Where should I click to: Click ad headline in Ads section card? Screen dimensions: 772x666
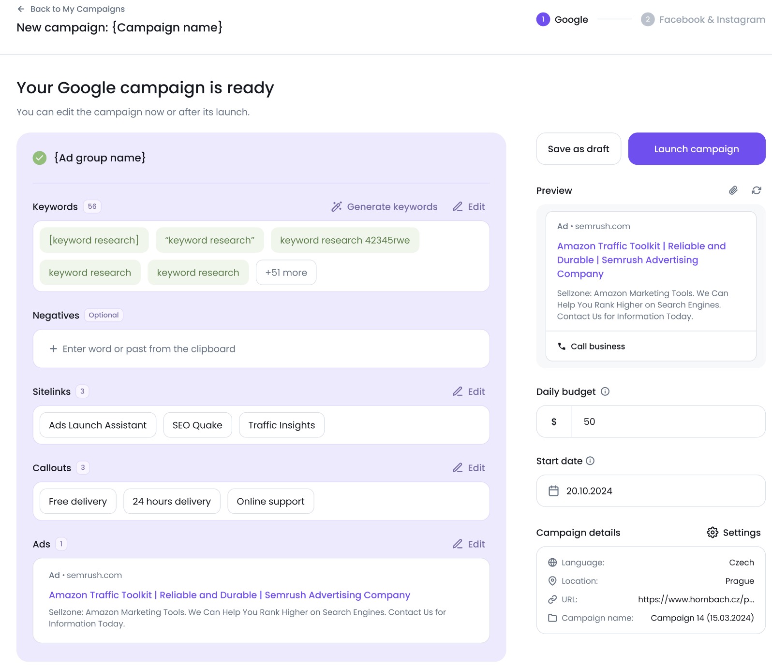[x=229, y=595]
